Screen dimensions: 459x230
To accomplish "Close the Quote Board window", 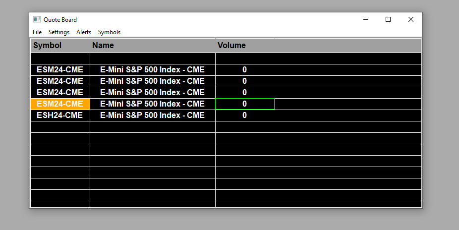I will pos(411,19).
